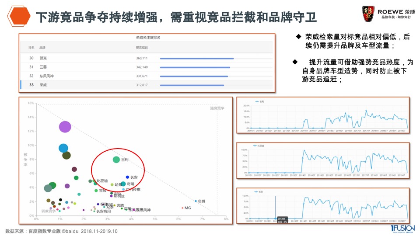Click the blue 名爵 dot
Screen dimensions: 420x236
(196, 201)
